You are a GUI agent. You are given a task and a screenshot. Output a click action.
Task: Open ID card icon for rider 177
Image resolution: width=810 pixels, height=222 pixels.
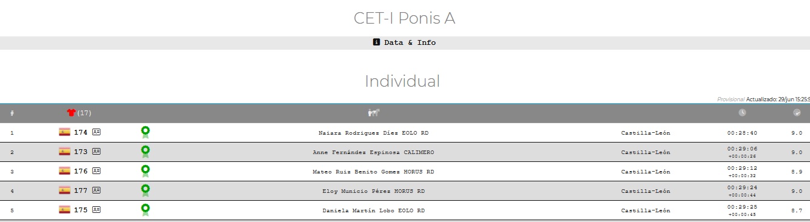click(x=96, y=190)
